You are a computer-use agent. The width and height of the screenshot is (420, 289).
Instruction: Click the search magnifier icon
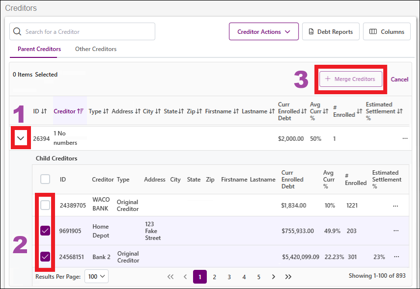coord(17,31)
